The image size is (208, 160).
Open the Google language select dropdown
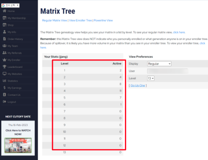(x=10, y=6)
